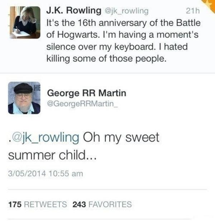215x221 pixels.
Task: Open George RR Martin's profile picture
Action: [24, 98]
